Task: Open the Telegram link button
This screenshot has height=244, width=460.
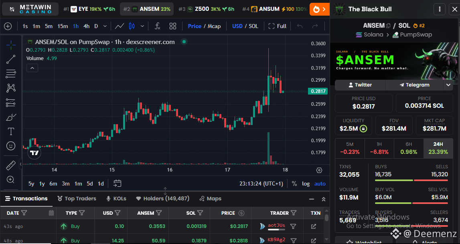Action: tap(414, 85)
